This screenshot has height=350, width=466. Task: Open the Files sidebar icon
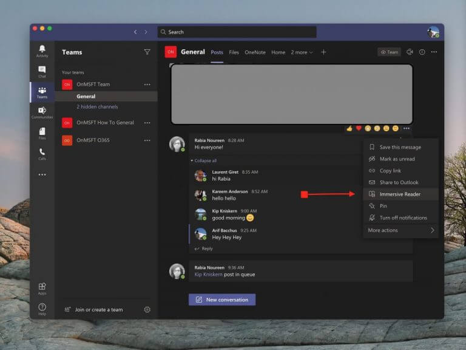pos(42,133)
